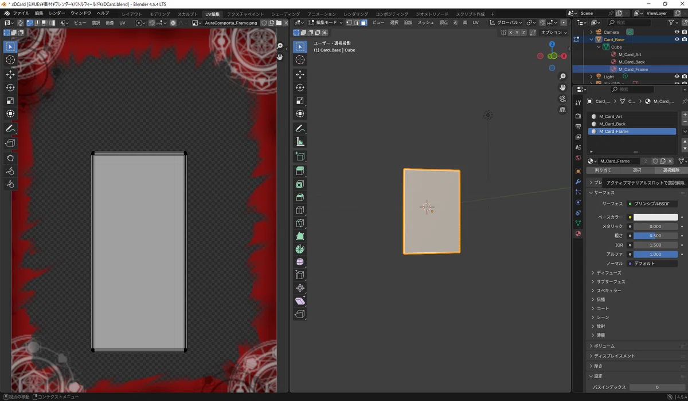The image size is (688, 401).
Task: Toggle viewport visibility eye for Light
Action: 677,77
